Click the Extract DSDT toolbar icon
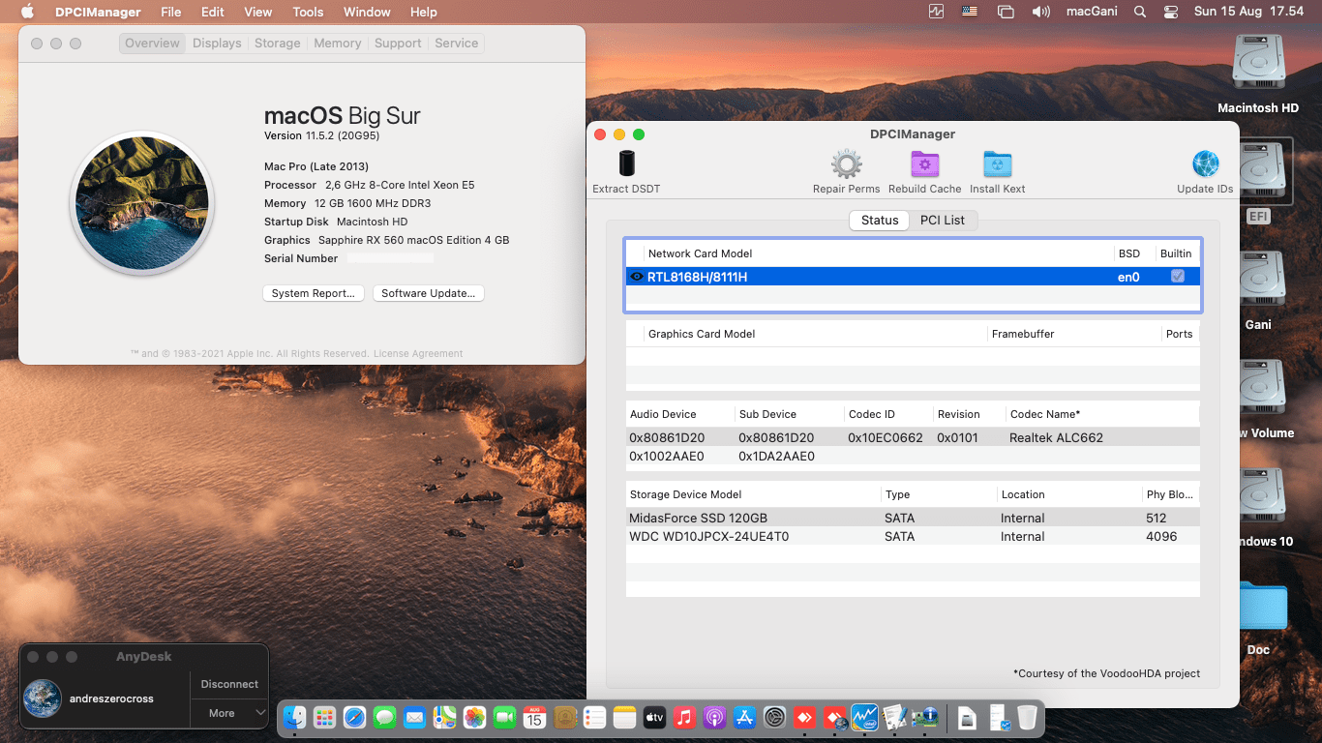Image resolution: width=1322 pixels, height=743 pixels. tap(626, 163)
